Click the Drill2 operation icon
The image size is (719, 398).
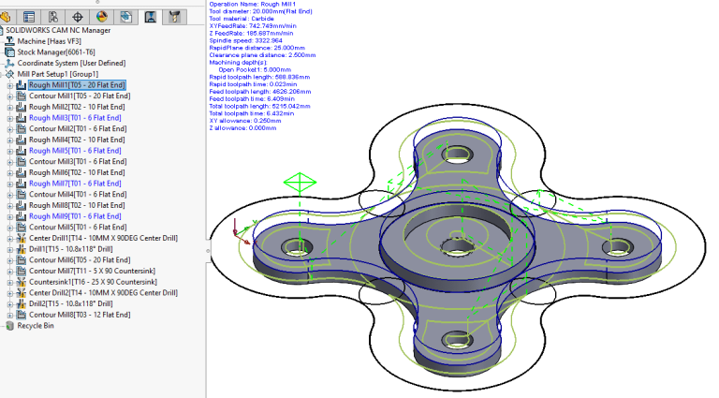click(x=22, y=304)
